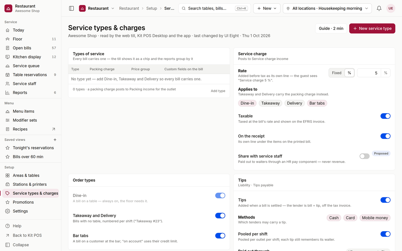Toggle the sidebar panel icon

(x=71, y=8)
